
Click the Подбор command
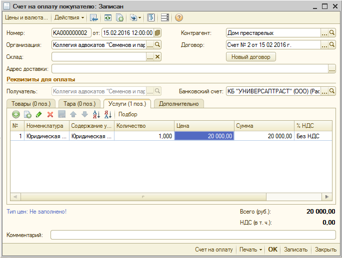[x=128, y=114]
